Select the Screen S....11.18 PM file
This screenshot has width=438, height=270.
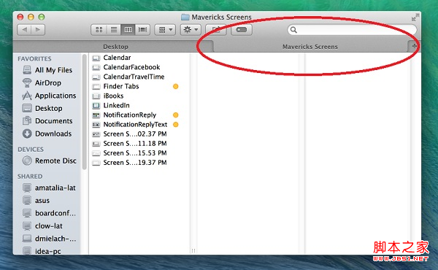click(x=134, y=144)
